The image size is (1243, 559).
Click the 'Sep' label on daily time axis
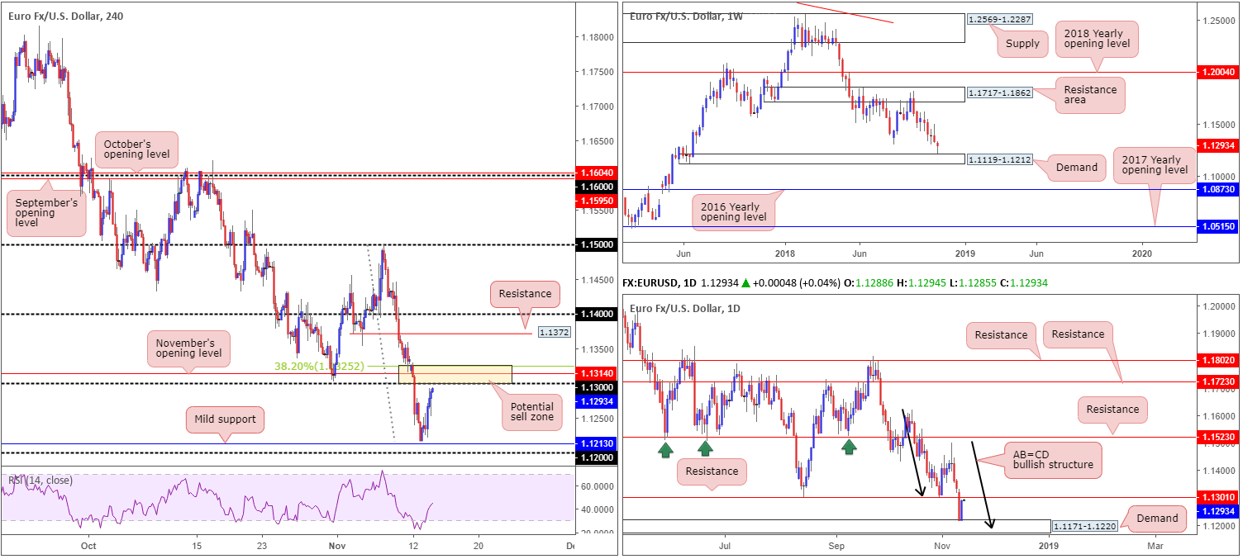pos(836,546)
